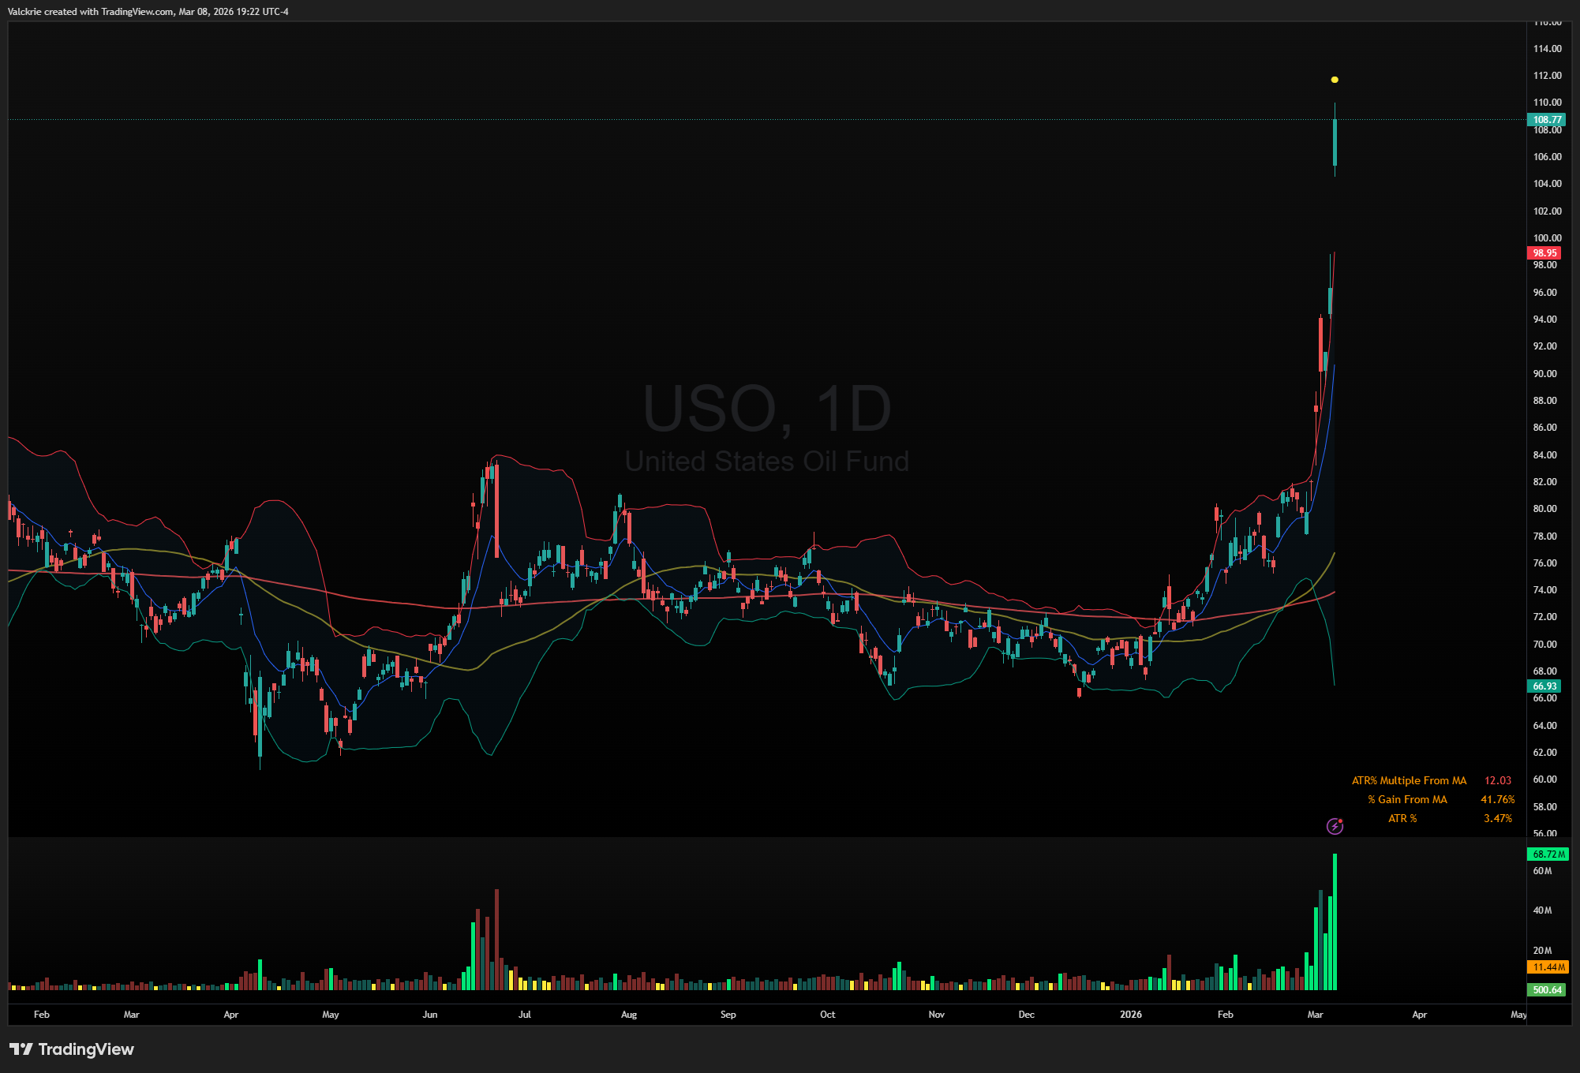Click the orange 11.44M volume average label
The image size is (1580, 1073).
click(x=1548, y=967)
